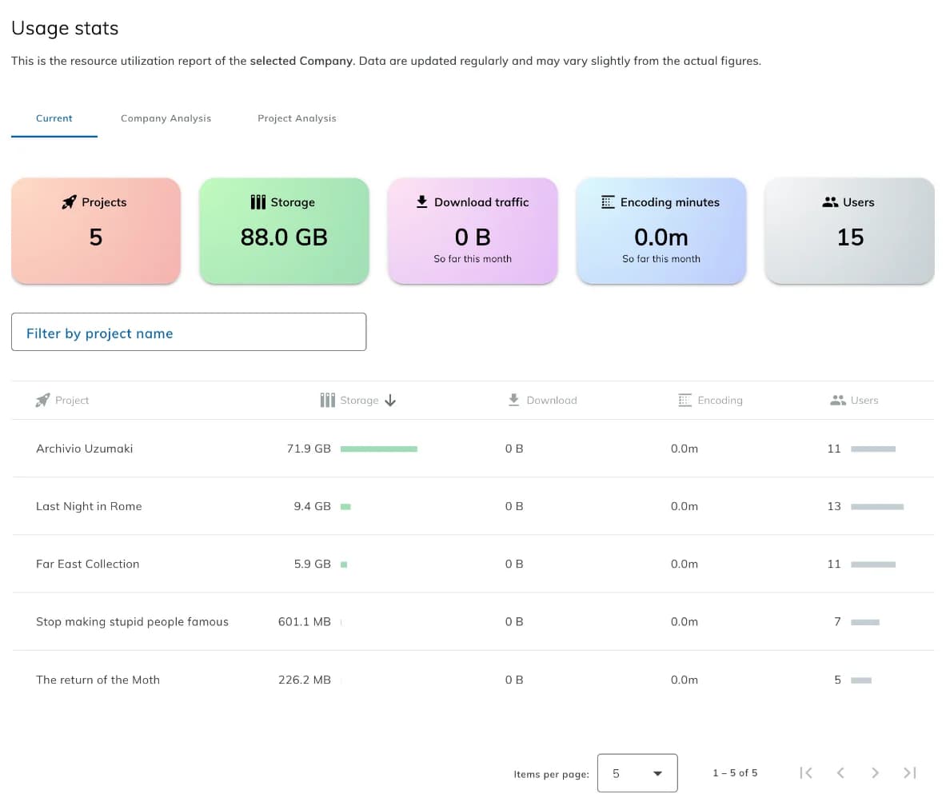The image size is (946, 806).
Task: Switch to the Current tab
Action: 54,118
